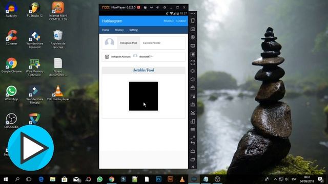Screen dimensions: 328x184
Task: Click the three-line menu icon in Nox sidebar
Action: coord(193,130)
